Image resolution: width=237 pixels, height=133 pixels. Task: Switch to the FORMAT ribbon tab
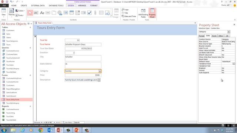coord(94,6)
